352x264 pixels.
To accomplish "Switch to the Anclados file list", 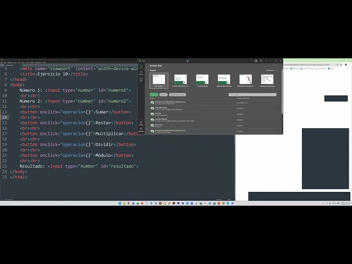I will coord(163,95).
